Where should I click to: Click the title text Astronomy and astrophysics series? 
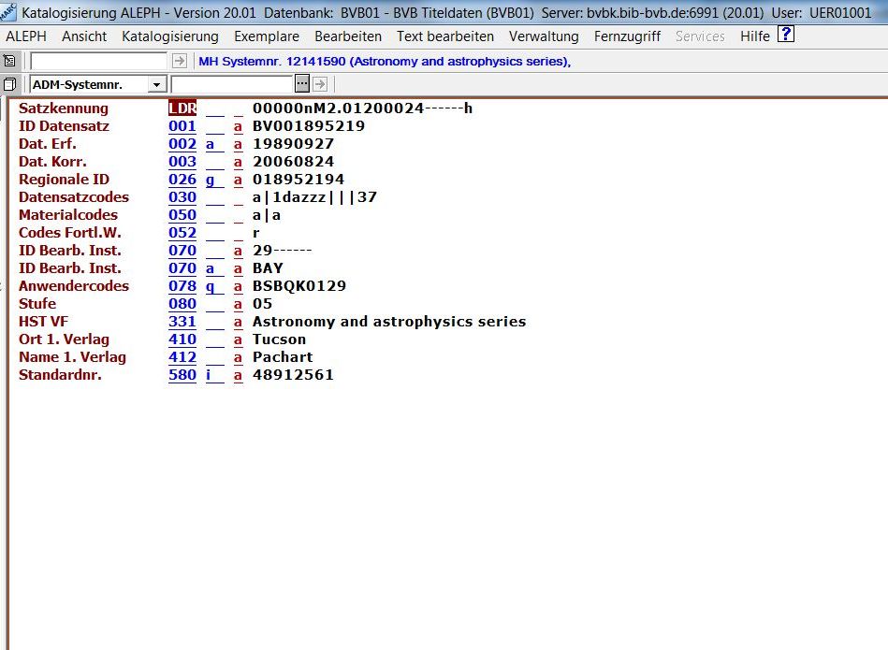(x=388, y=322)
